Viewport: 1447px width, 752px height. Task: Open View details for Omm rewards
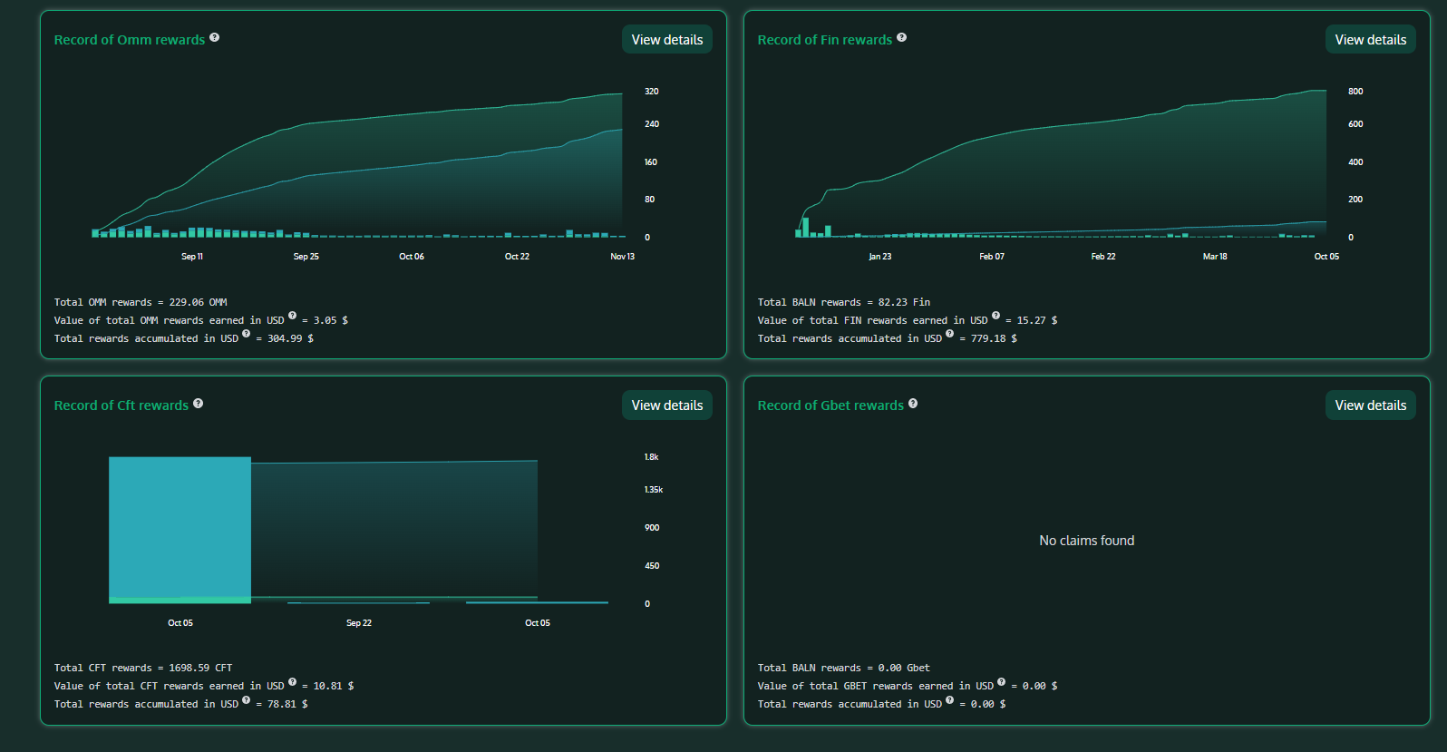pyautogui.click(x=666, y=40)
